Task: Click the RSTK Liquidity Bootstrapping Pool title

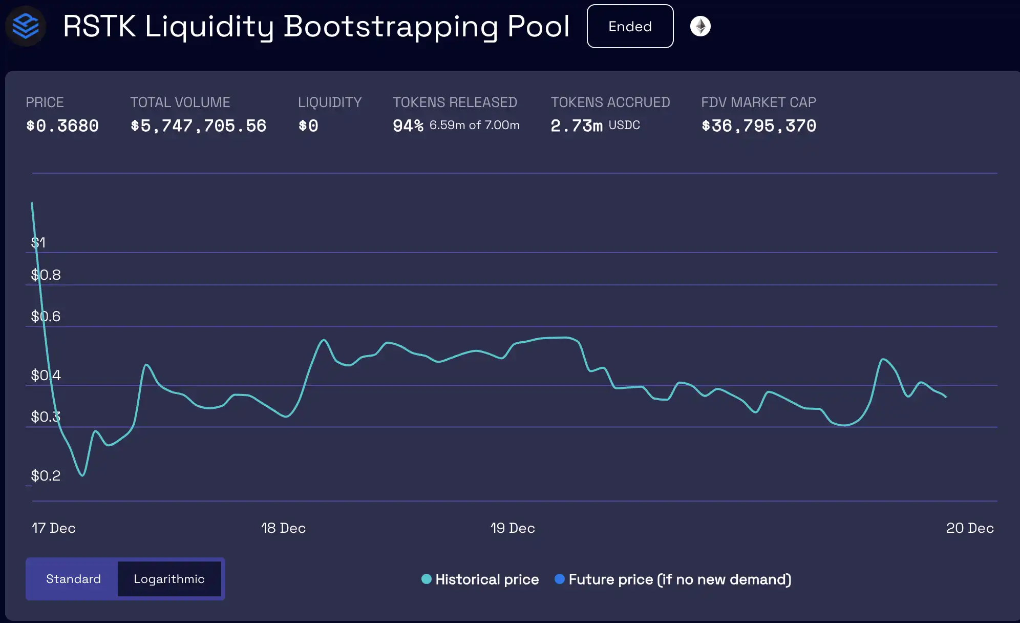Action: point(316,26)
